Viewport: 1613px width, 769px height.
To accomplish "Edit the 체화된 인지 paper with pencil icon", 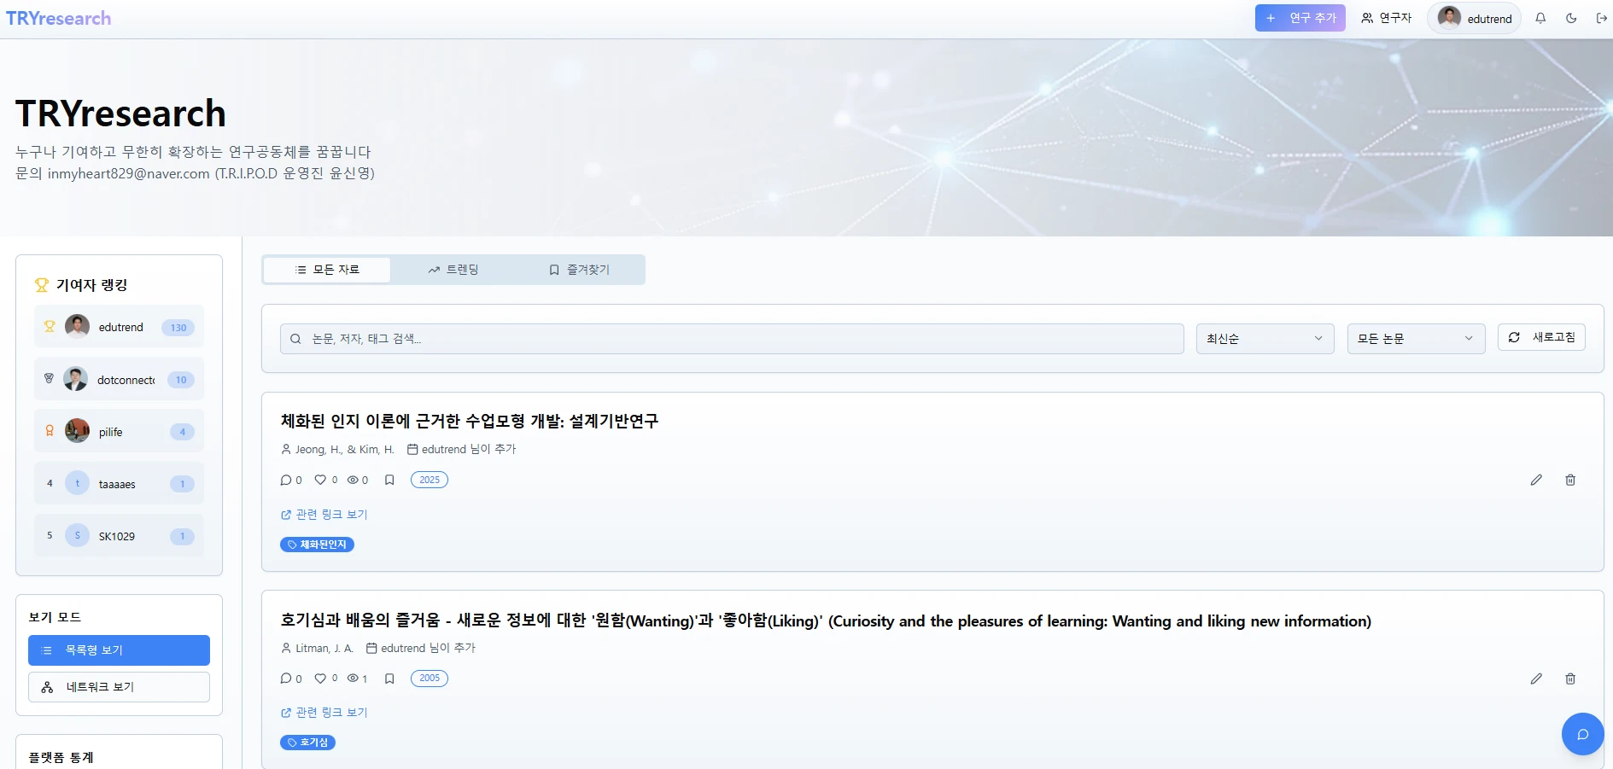I will tap(1536, 480).
